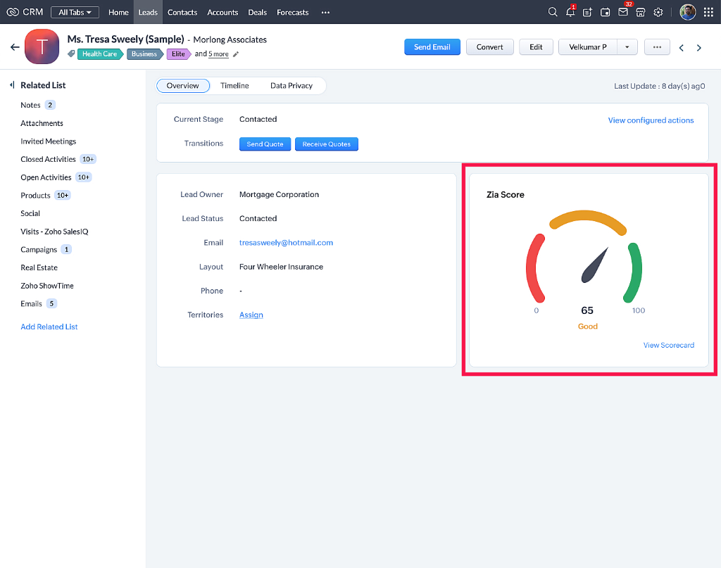Open the All Tabs dropdown
Image resolution: width=721 pixels, height=568 pixels.
75,12
